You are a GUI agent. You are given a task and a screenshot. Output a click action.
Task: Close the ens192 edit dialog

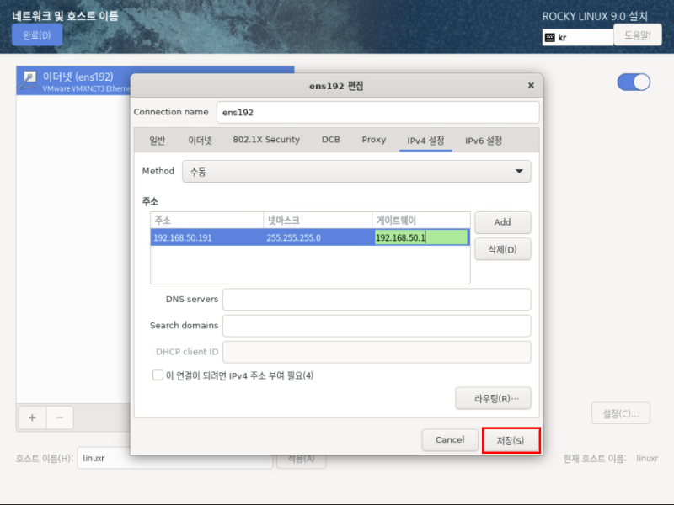[x=531, y=85]
